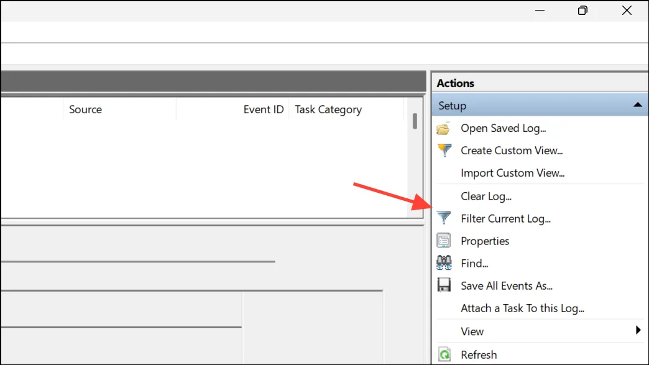The height and width of the screenshot is (365, 649).
Task: Collapse the Setup actions section
Action: [x=637, y=105]
